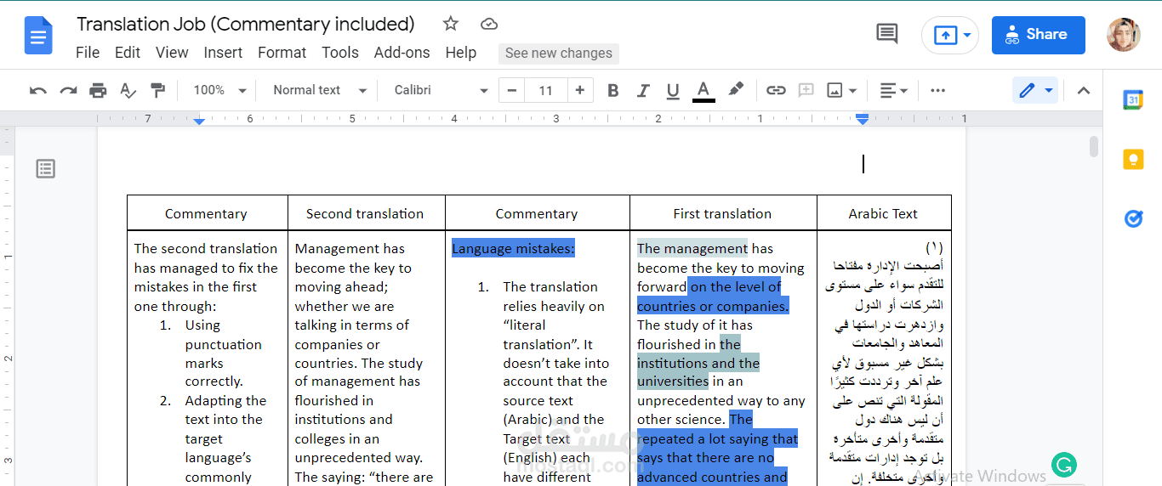
Task: Open the Google Docs home icon
Action: pyautogui.click(x=38, y=36)
